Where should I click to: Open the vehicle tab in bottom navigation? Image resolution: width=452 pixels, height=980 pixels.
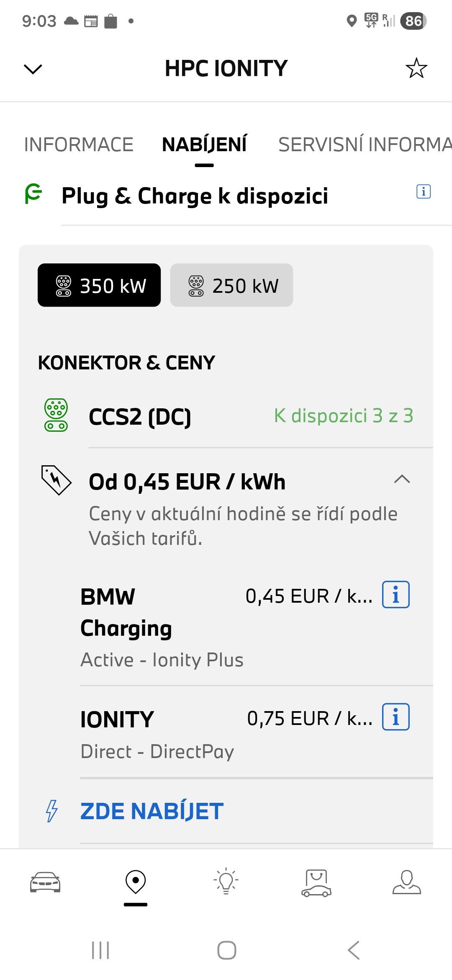[x=45, y=882]
